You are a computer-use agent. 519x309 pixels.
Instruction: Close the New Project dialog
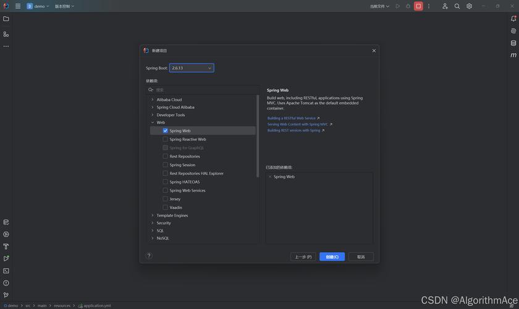[374, 51]
